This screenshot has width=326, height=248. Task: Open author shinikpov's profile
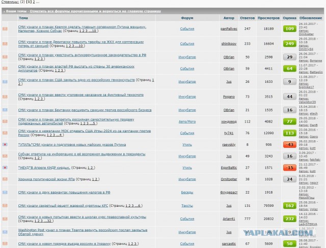tap(229, 44)
